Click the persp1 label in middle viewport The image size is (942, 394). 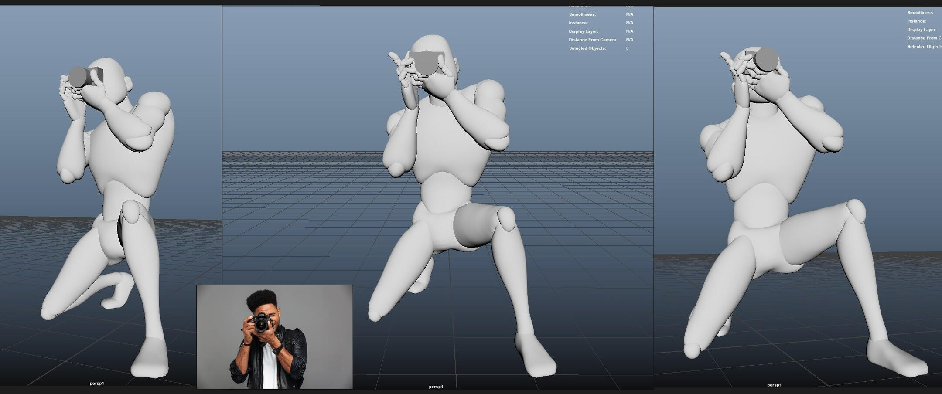coord(436,387)
